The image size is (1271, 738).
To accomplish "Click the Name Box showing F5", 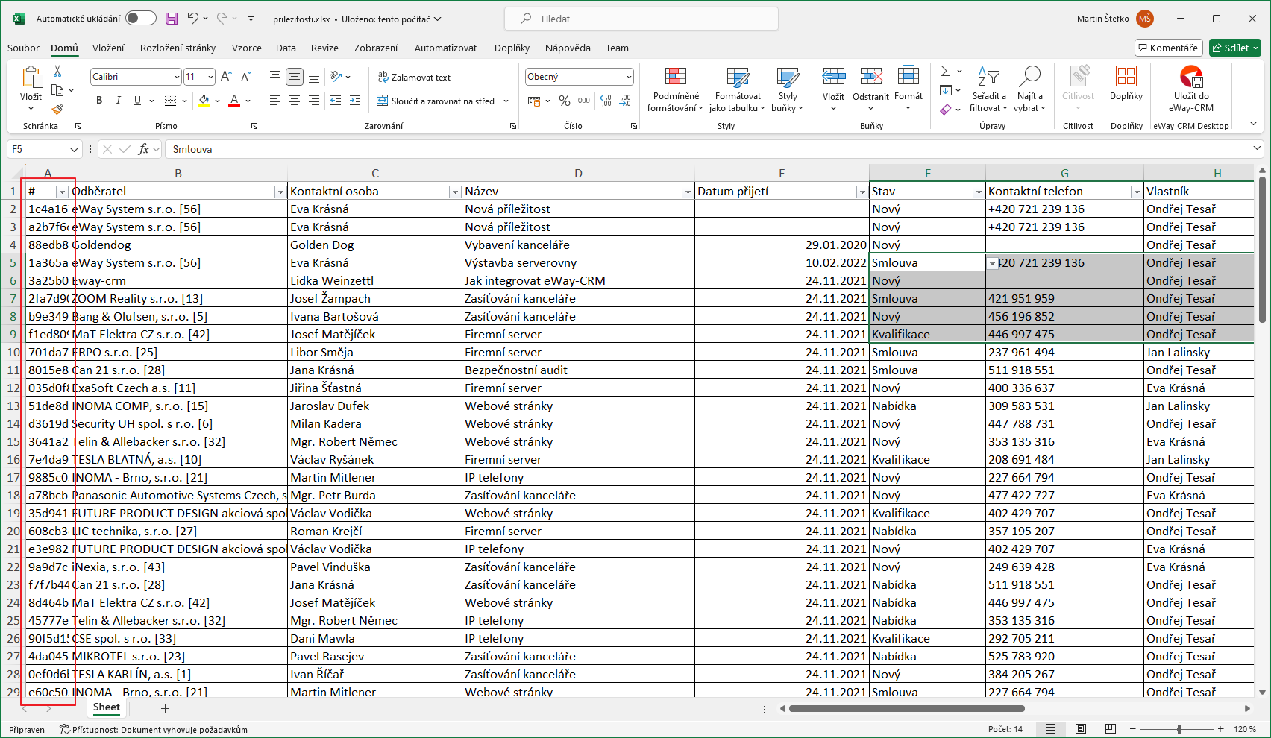I will pyautogui.click(x=45, y=149).
